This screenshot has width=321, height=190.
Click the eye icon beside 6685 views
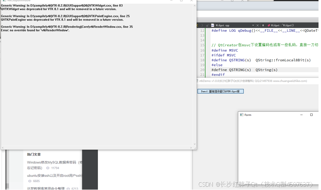tap(30, 181)
